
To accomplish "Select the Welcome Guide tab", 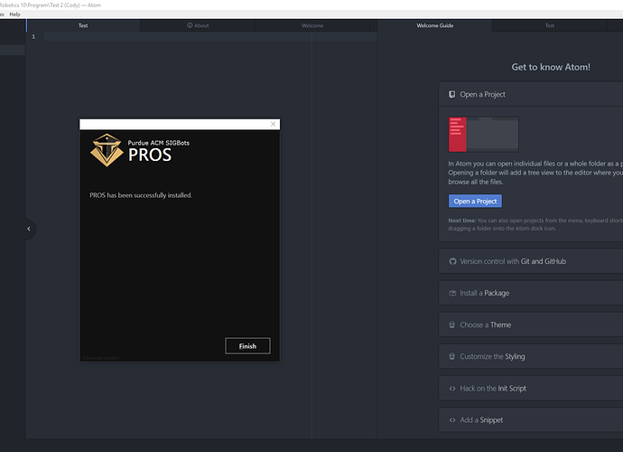I will 434,25.
